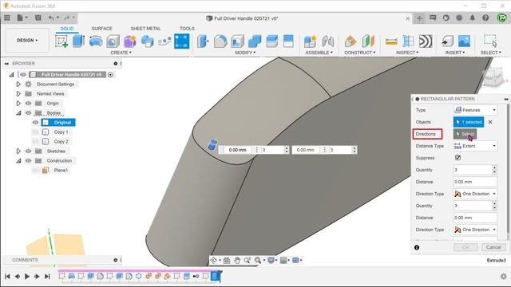Open the data panel grid icon
Screen dimensions: 511x287
click(x=7, y=18)
